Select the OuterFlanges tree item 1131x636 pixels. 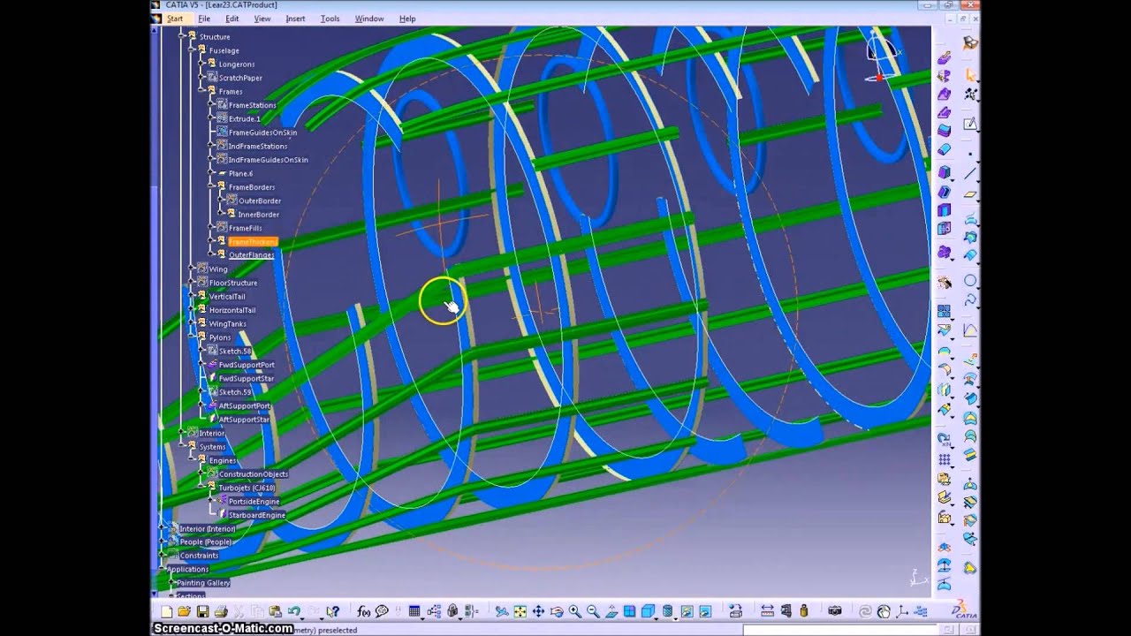click(251, 255)
